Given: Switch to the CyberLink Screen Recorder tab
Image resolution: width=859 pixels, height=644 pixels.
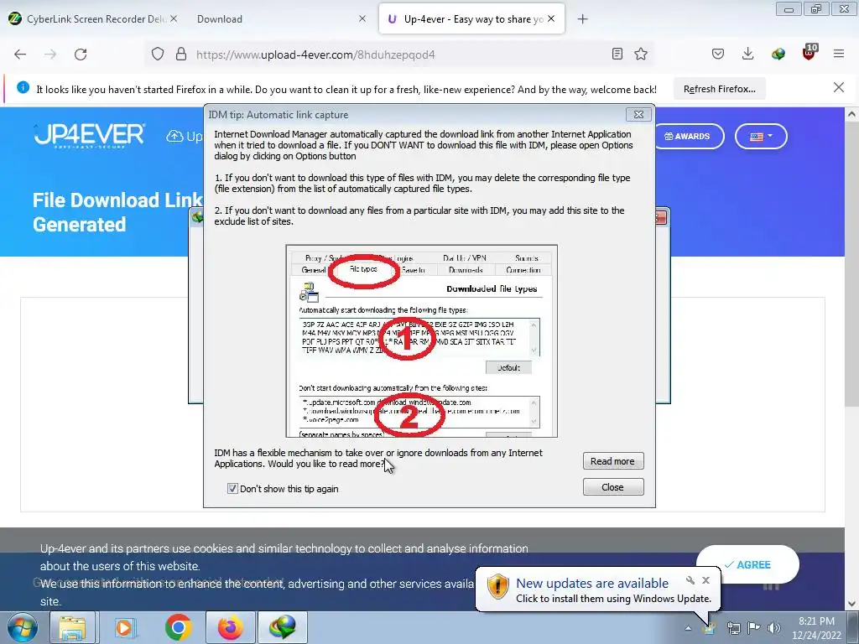Looking at the screenshot, I should coord(93,18).
